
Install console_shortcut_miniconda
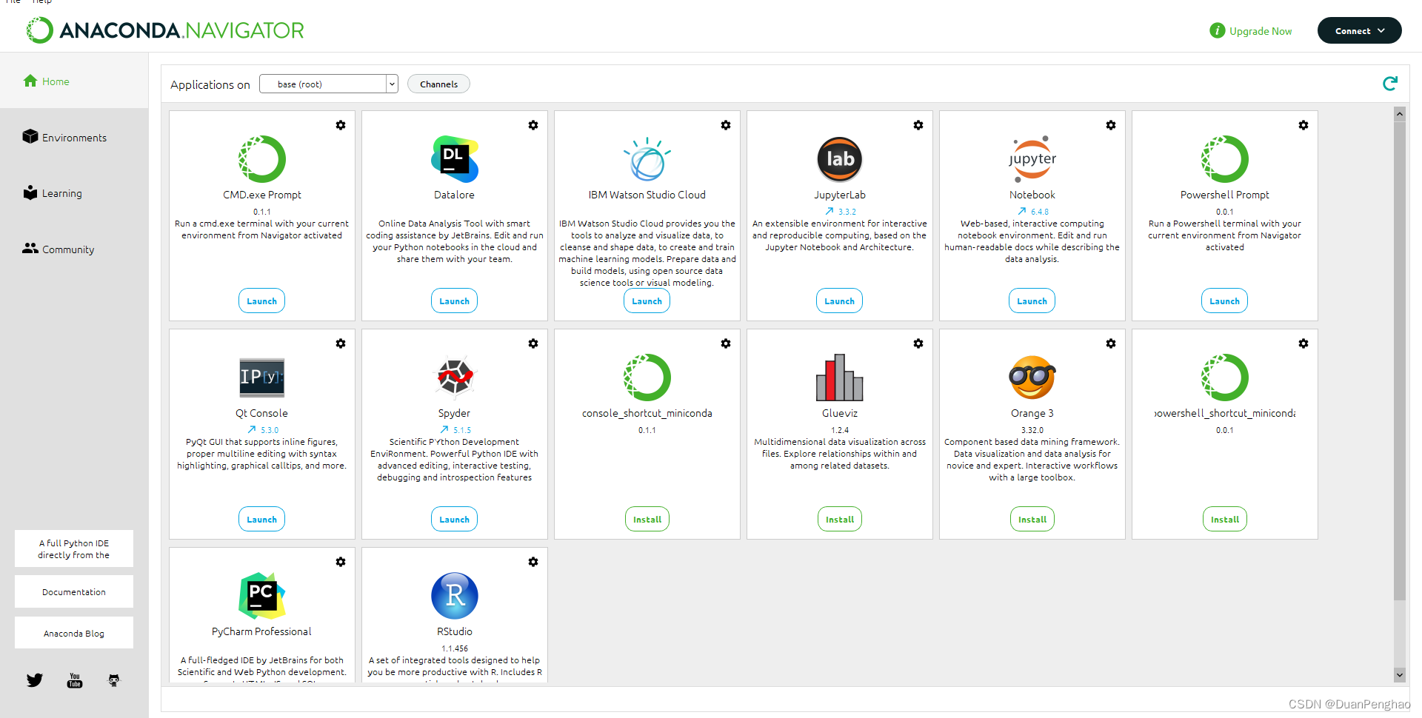[x=647, y=519]
